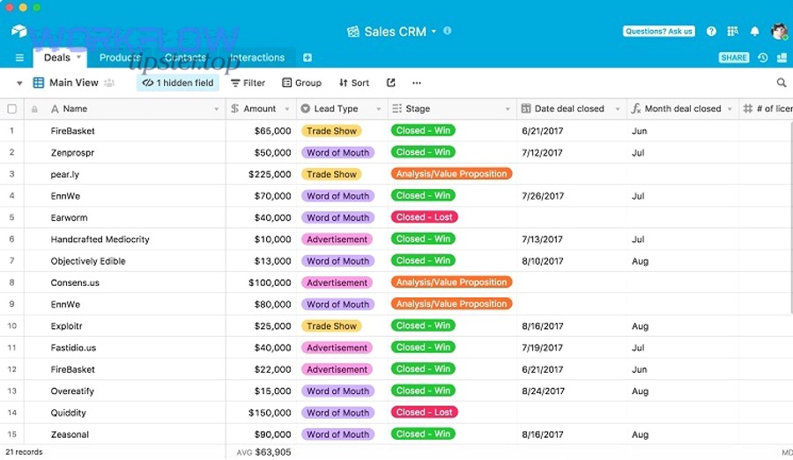This screenshot has width=793, height=460.
Task: Open the more options ellipsis in toolbar
Action: [x=416, y=83]
